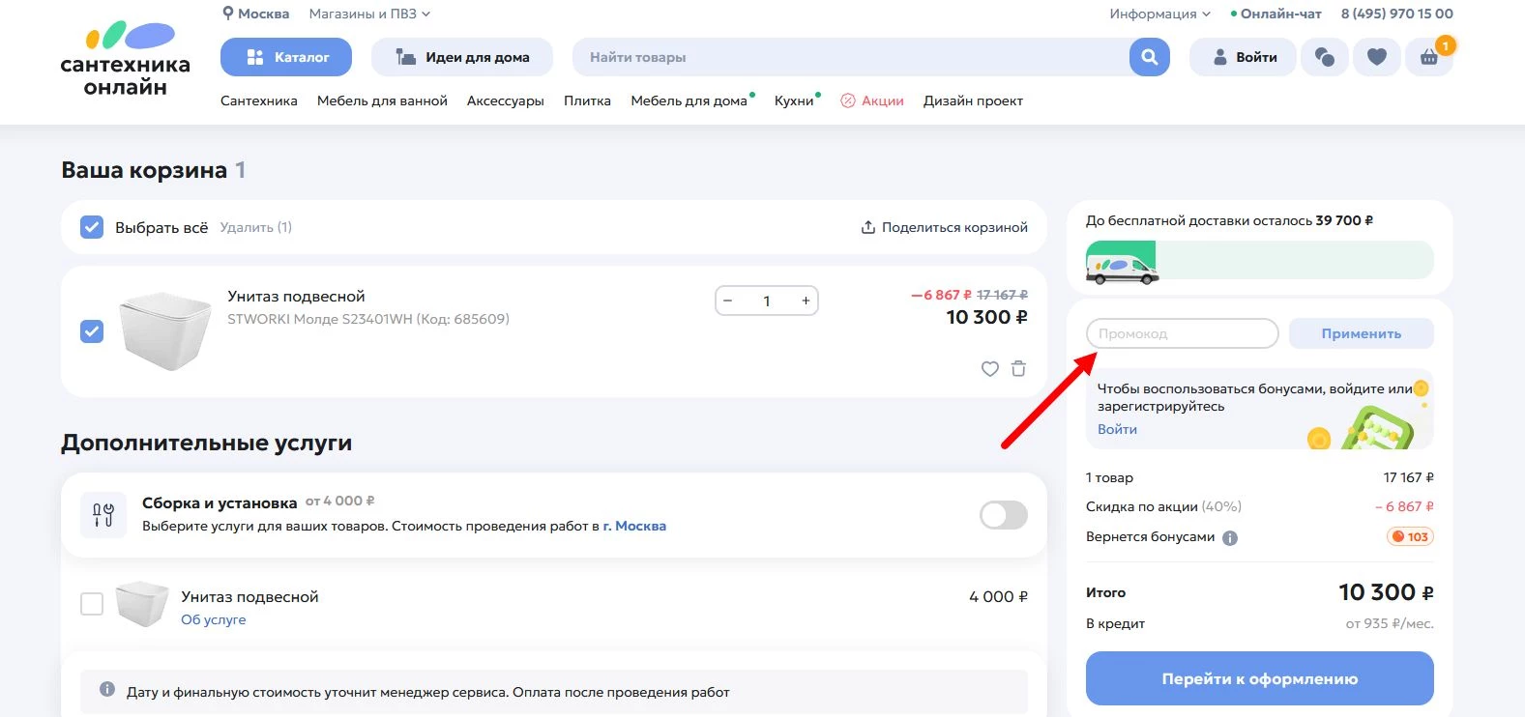Viewport: 1525px width, 717px height.
Task: Expand the Магазины и ПВЗ dropdown
Action: coord(369,14)
